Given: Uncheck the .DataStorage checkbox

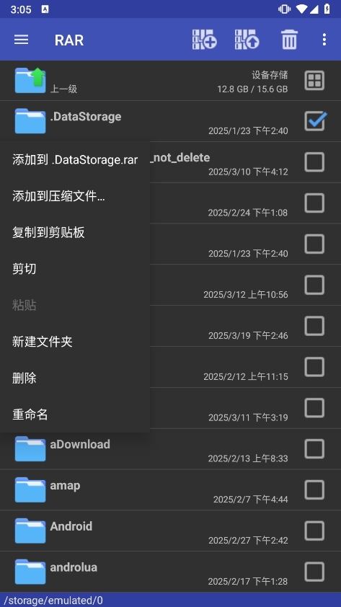Looking at the screenshot, I should tap(314, 121).
